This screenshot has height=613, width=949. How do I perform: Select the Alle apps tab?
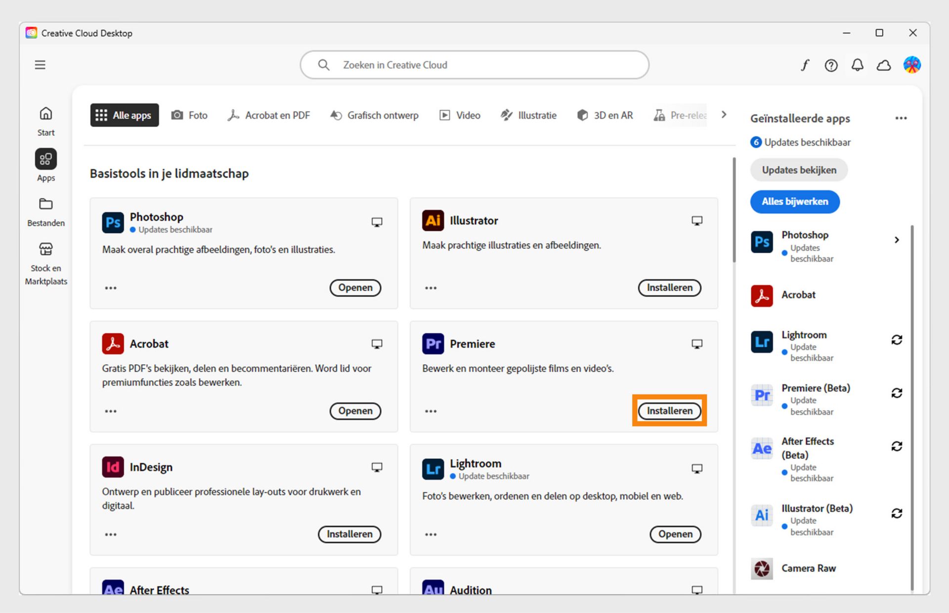(124, 115)
